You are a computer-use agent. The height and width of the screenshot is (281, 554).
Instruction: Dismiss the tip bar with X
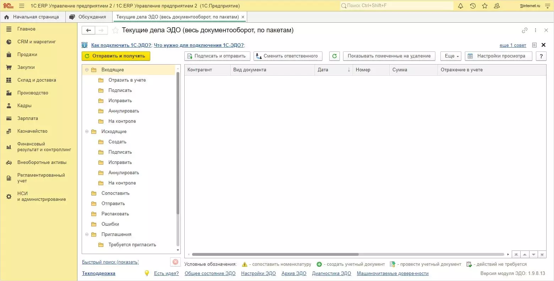pos(543,45)
